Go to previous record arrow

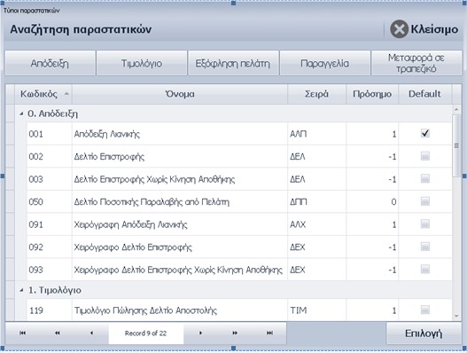click(x=92, y=333)
